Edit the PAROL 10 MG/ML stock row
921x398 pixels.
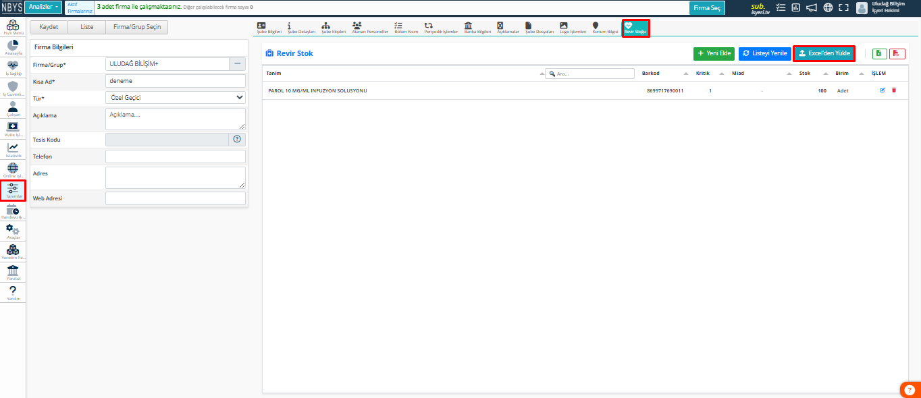coord(883,90)
